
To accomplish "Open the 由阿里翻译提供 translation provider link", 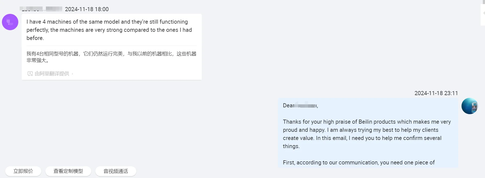I will [52, 74].
